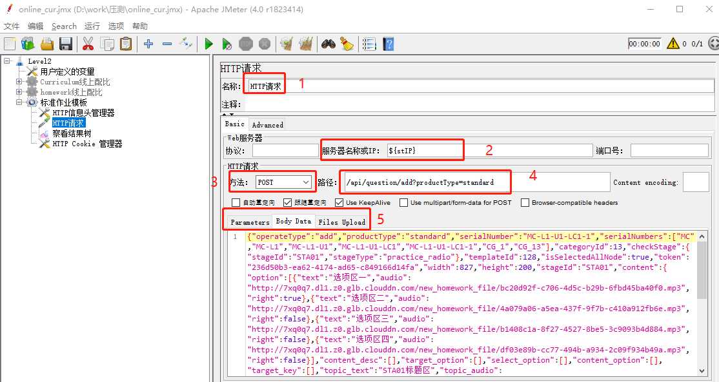
Task: Click the 协议 protocol field
Action: pyautogui.click(x=285, y=151)
